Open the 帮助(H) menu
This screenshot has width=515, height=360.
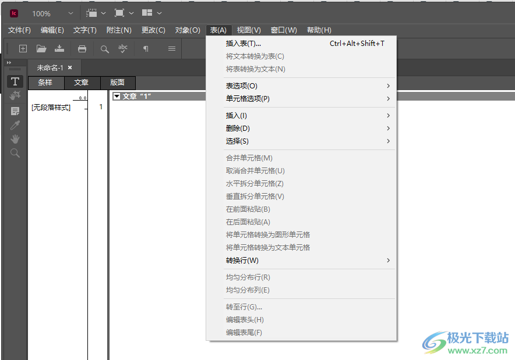point(319,30)
